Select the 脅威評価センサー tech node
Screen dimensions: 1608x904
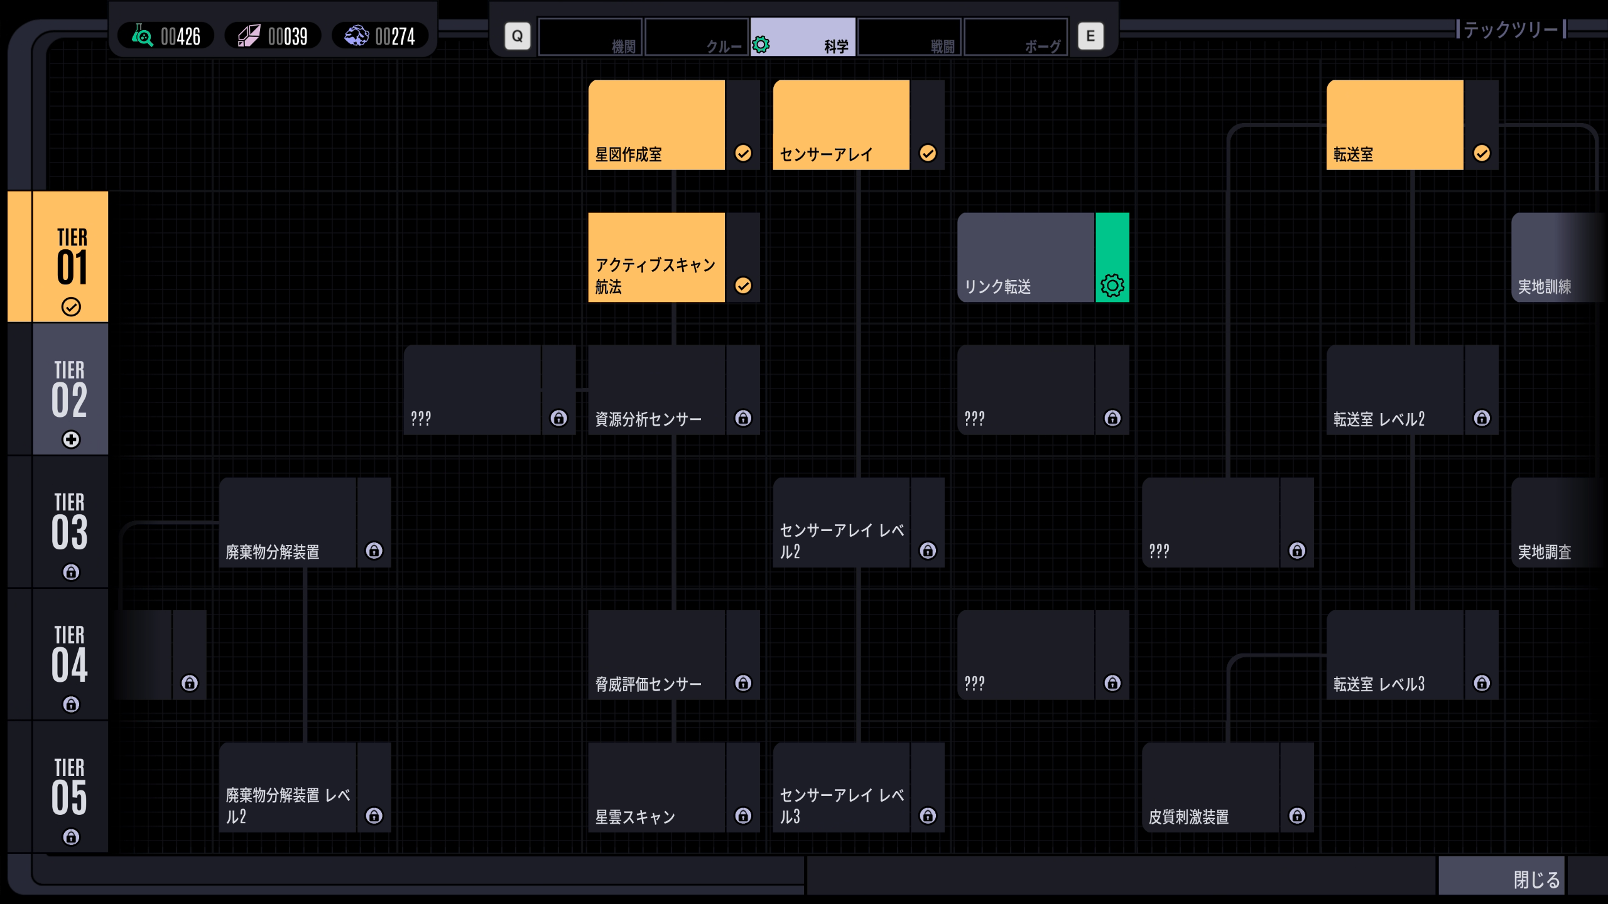[656, 655]
